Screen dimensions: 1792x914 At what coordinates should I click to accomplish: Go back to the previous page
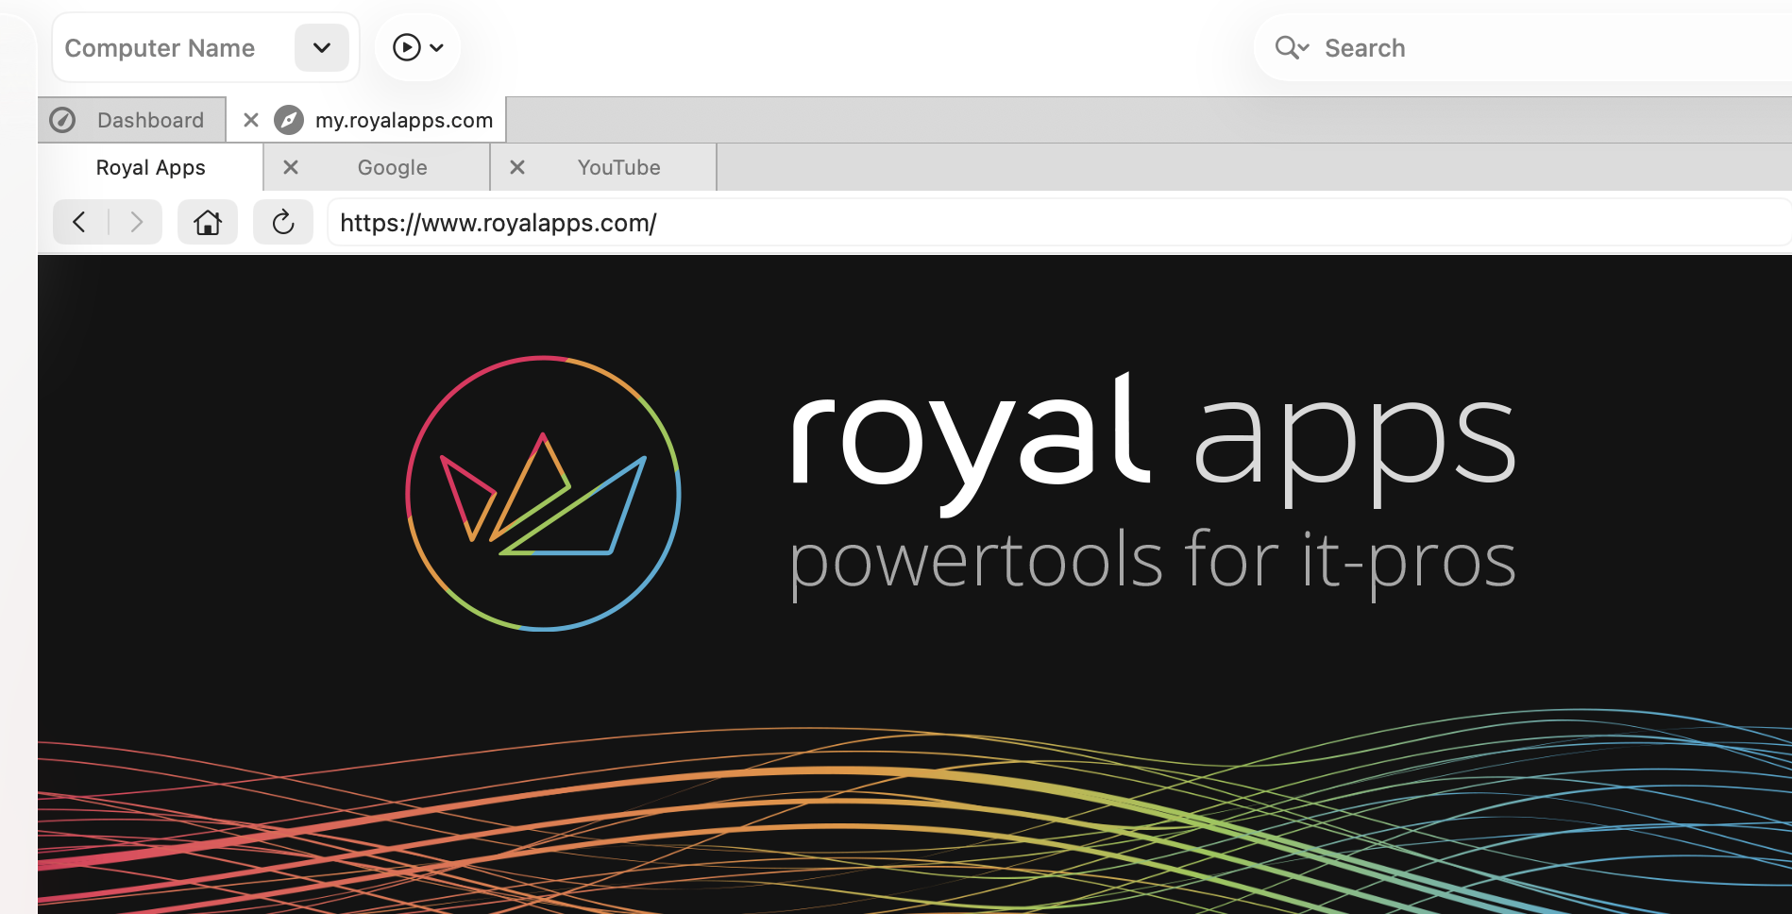coord(80,222)
